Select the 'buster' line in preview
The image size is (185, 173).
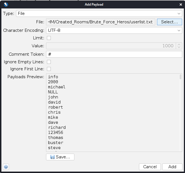pyautogui.click(x=56, y=143)
